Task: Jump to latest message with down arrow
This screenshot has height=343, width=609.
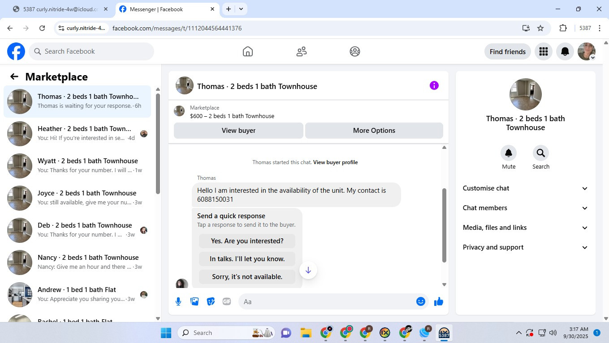Action: coord(308,270)
